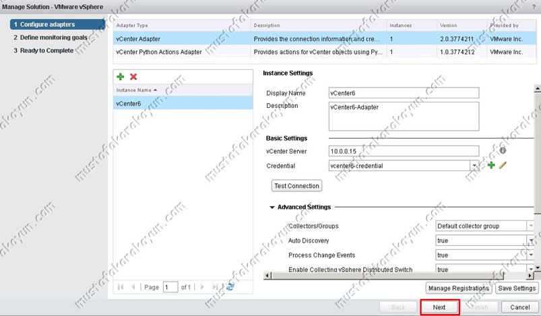Click the Test Connection button

click(296, 185)
